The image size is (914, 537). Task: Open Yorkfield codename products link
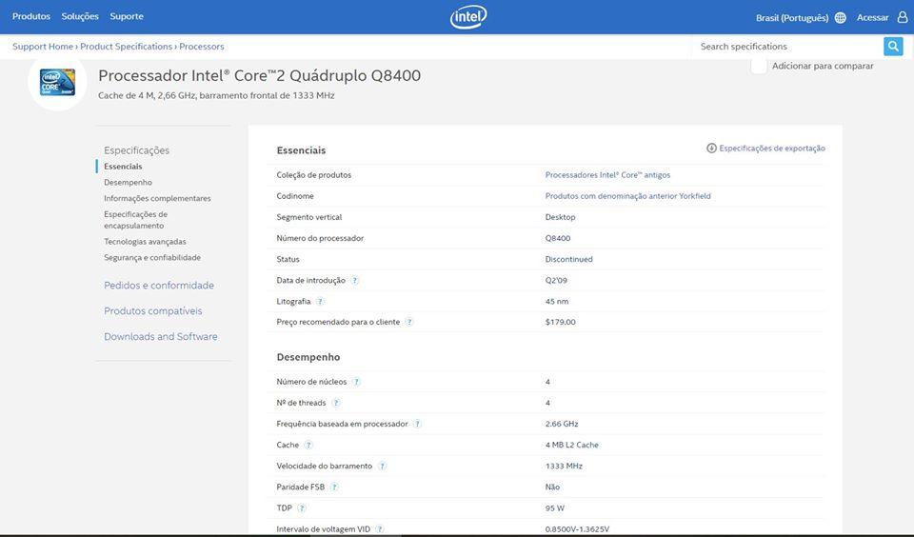point(627,196)
